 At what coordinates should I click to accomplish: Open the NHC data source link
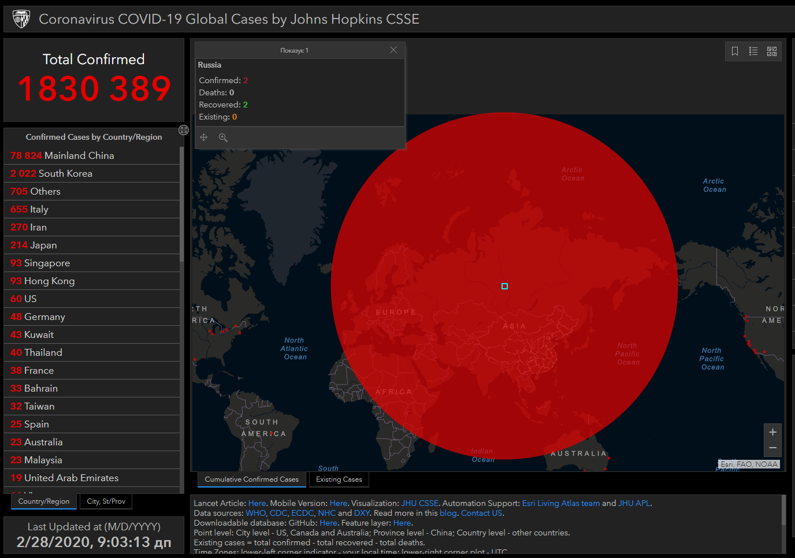(326, 513)
